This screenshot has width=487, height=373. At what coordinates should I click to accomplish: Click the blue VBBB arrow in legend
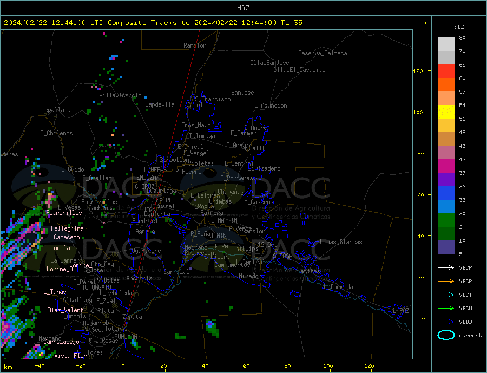coord(446,322)
